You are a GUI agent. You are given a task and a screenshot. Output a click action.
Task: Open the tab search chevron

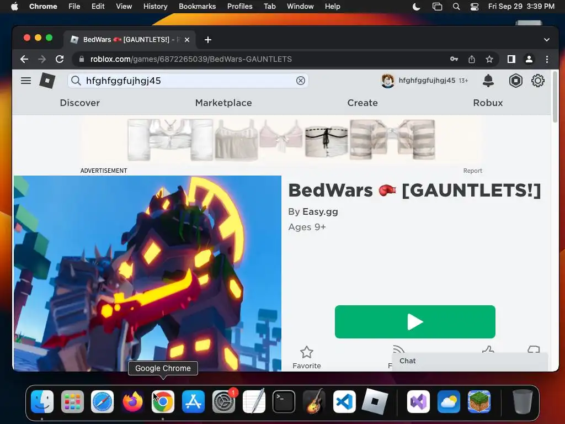click(547, 40)
